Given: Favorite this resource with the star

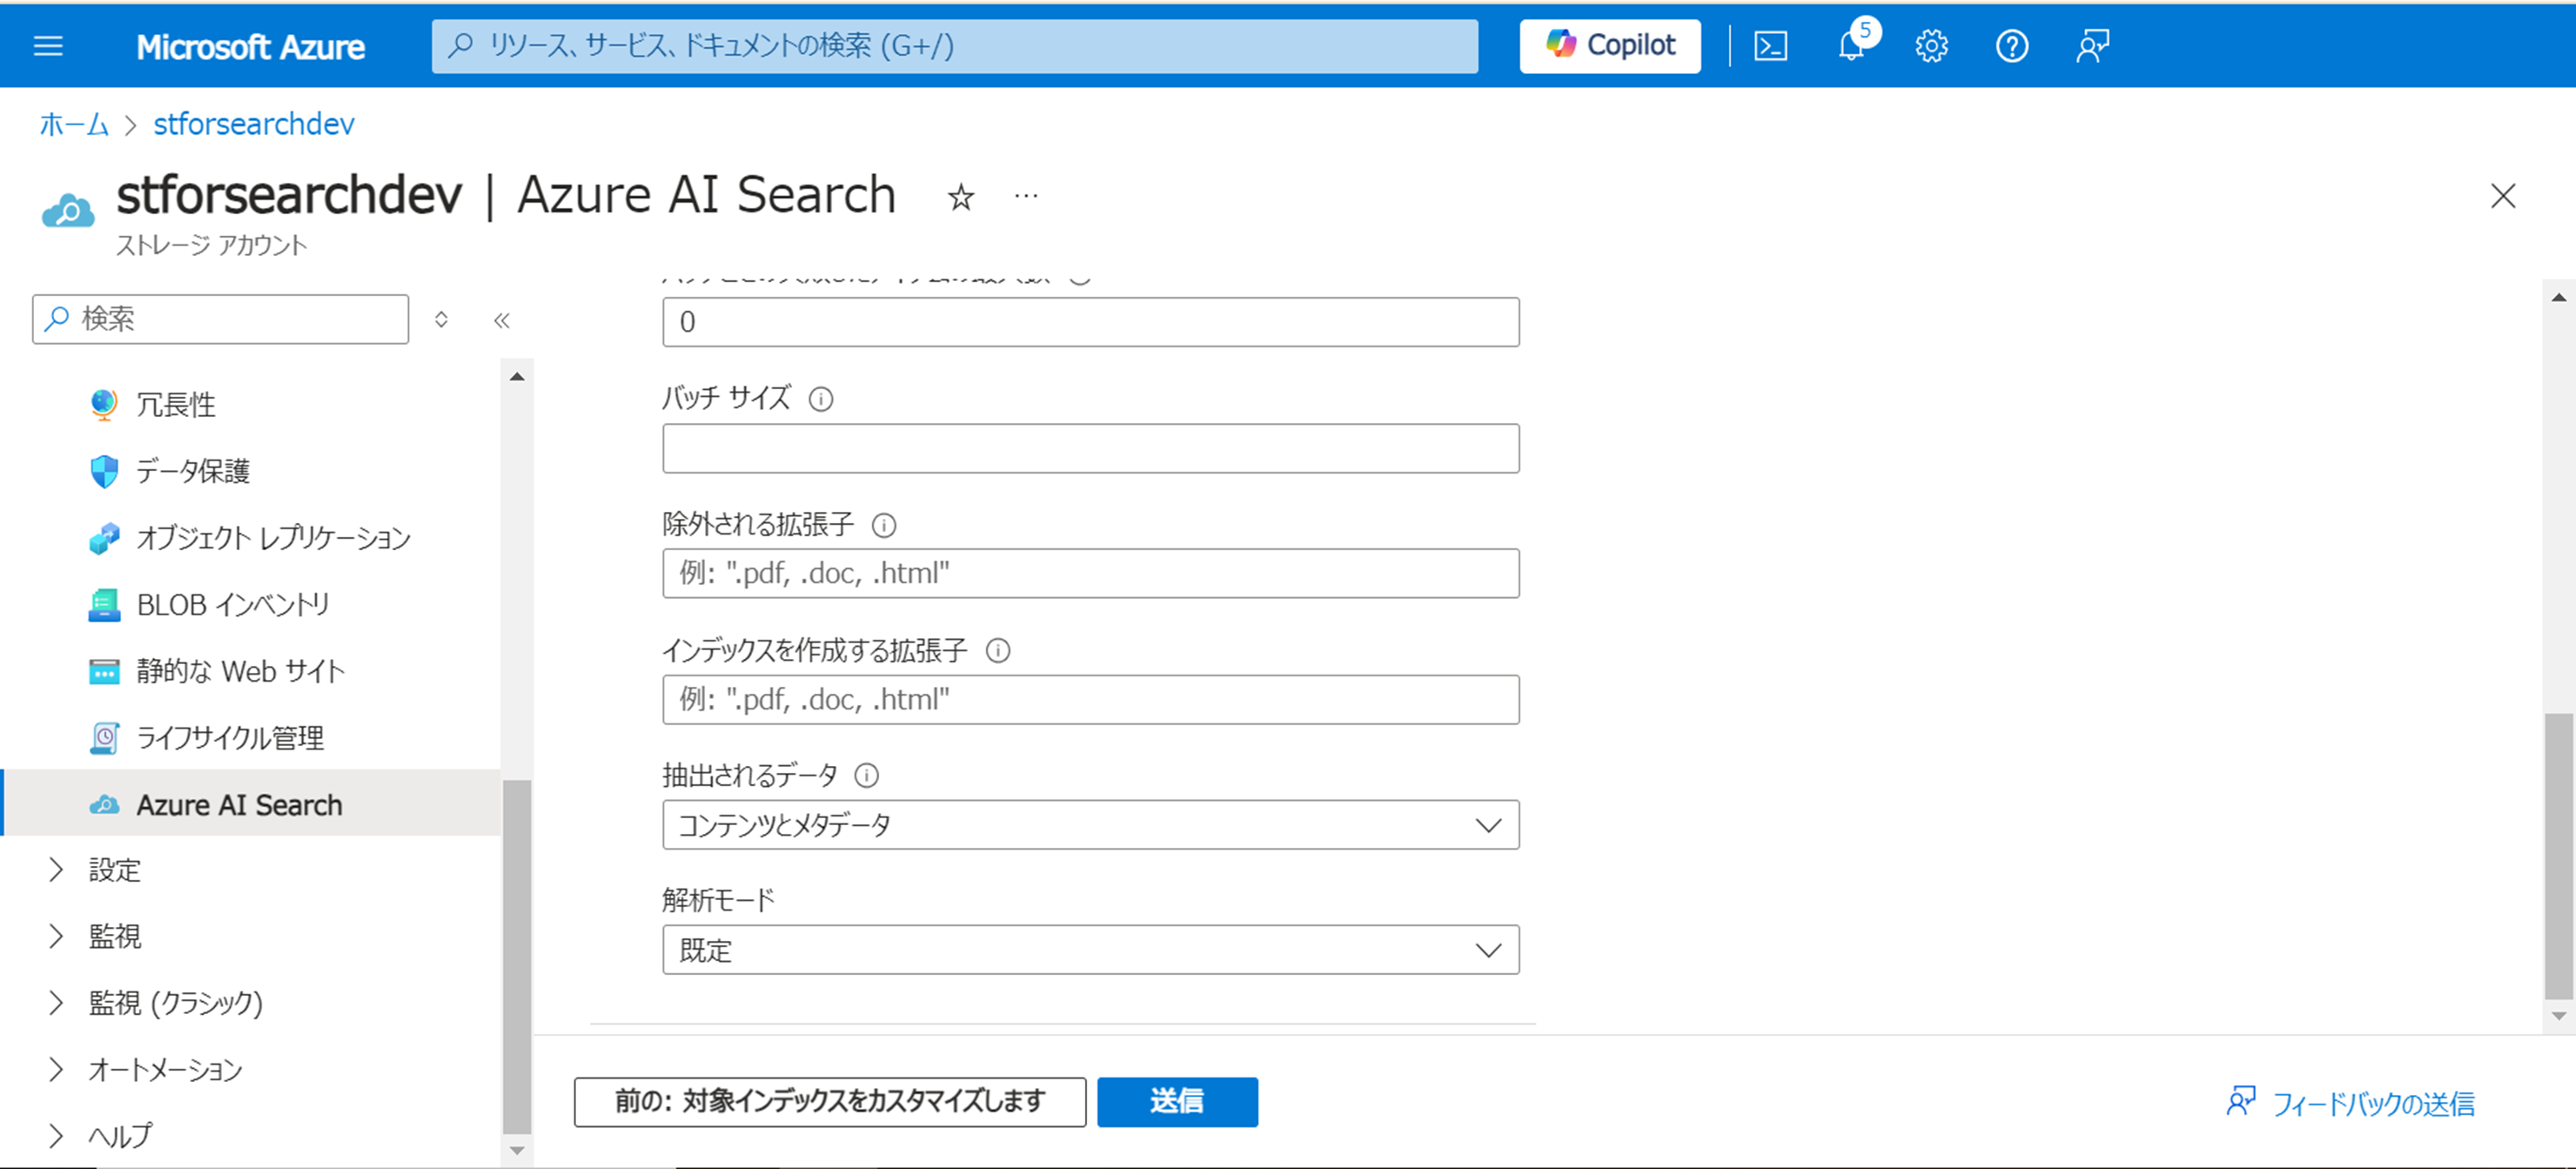Looking at the screenshot, I should click(960, 197).
